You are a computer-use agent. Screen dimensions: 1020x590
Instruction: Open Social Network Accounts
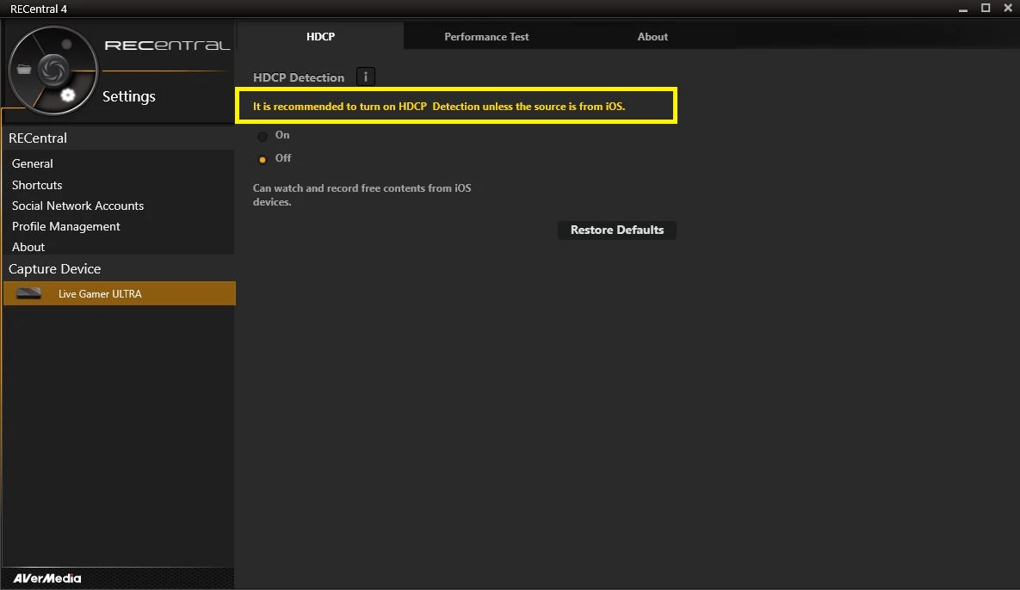(78, 206)
